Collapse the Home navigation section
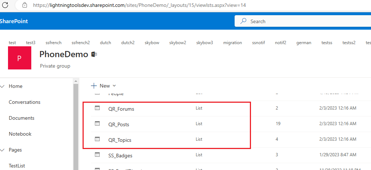 point(3,86)
